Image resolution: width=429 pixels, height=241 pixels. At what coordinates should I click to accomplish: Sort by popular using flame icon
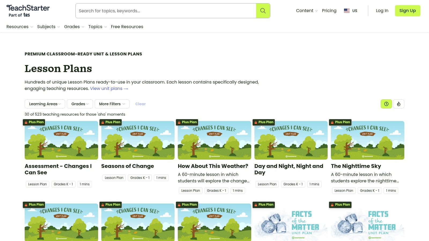(399, 104)
